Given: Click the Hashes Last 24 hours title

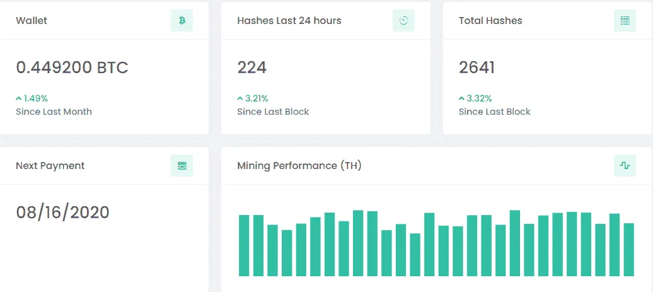Looking at the screenshot, I should [289, 20].
